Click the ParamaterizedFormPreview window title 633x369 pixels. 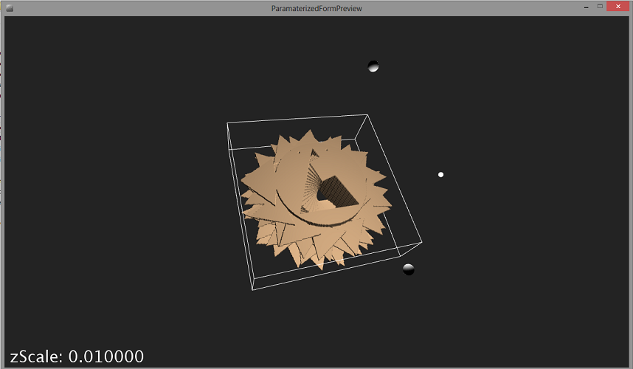pos(316,7)
